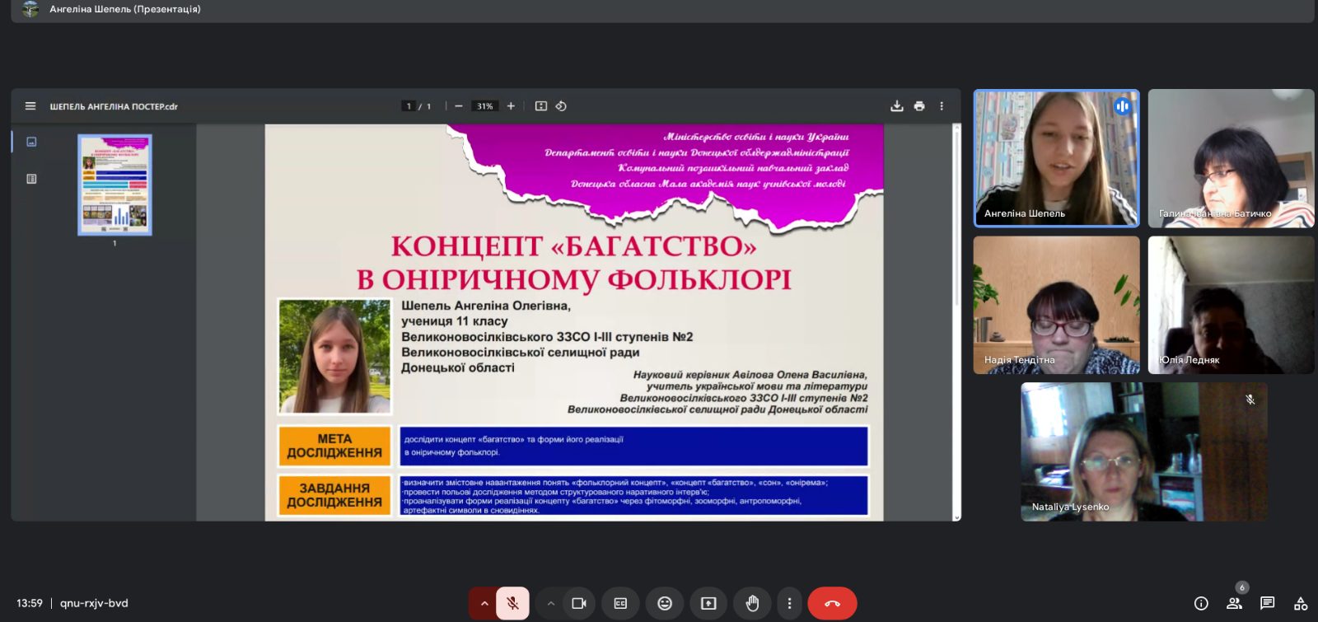Toggle the PDF sidebar menu
Screen dimensions: 1318x622
[x=30, y=106]
